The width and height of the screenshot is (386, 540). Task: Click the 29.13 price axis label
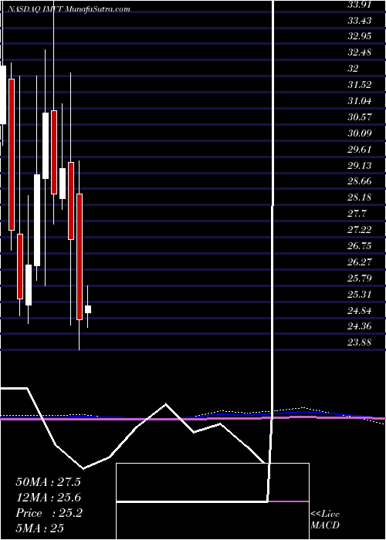[x=360, y=166]
